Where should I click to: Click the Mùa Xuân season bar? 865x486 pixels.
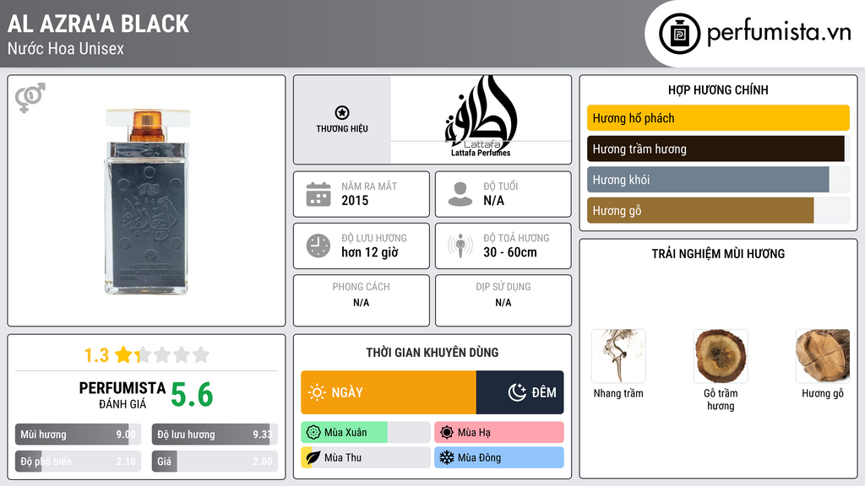(x=365, y=432)
